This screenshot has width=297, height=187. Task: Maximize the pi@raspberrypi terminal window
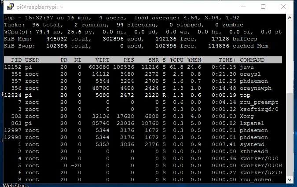pyautogui.click(x=263, y=7)
